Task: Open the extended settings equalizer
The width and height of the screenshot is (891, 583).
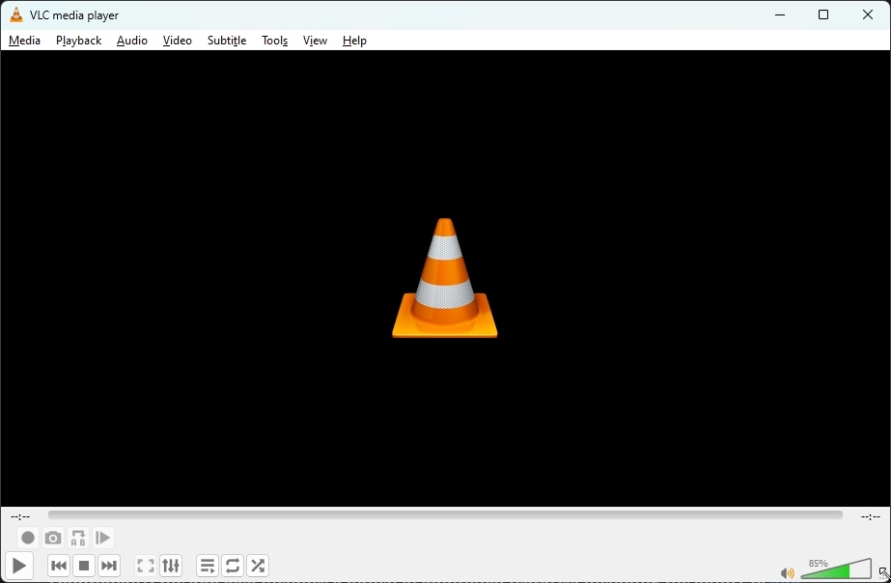Action: tap(171, 566)
